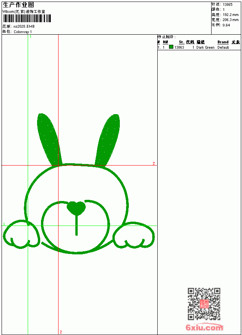Image resolution: width=242 pixels, height=335 pixels.
Task: Click the Dark Green color swatch
Action: [x=171, y=47]
